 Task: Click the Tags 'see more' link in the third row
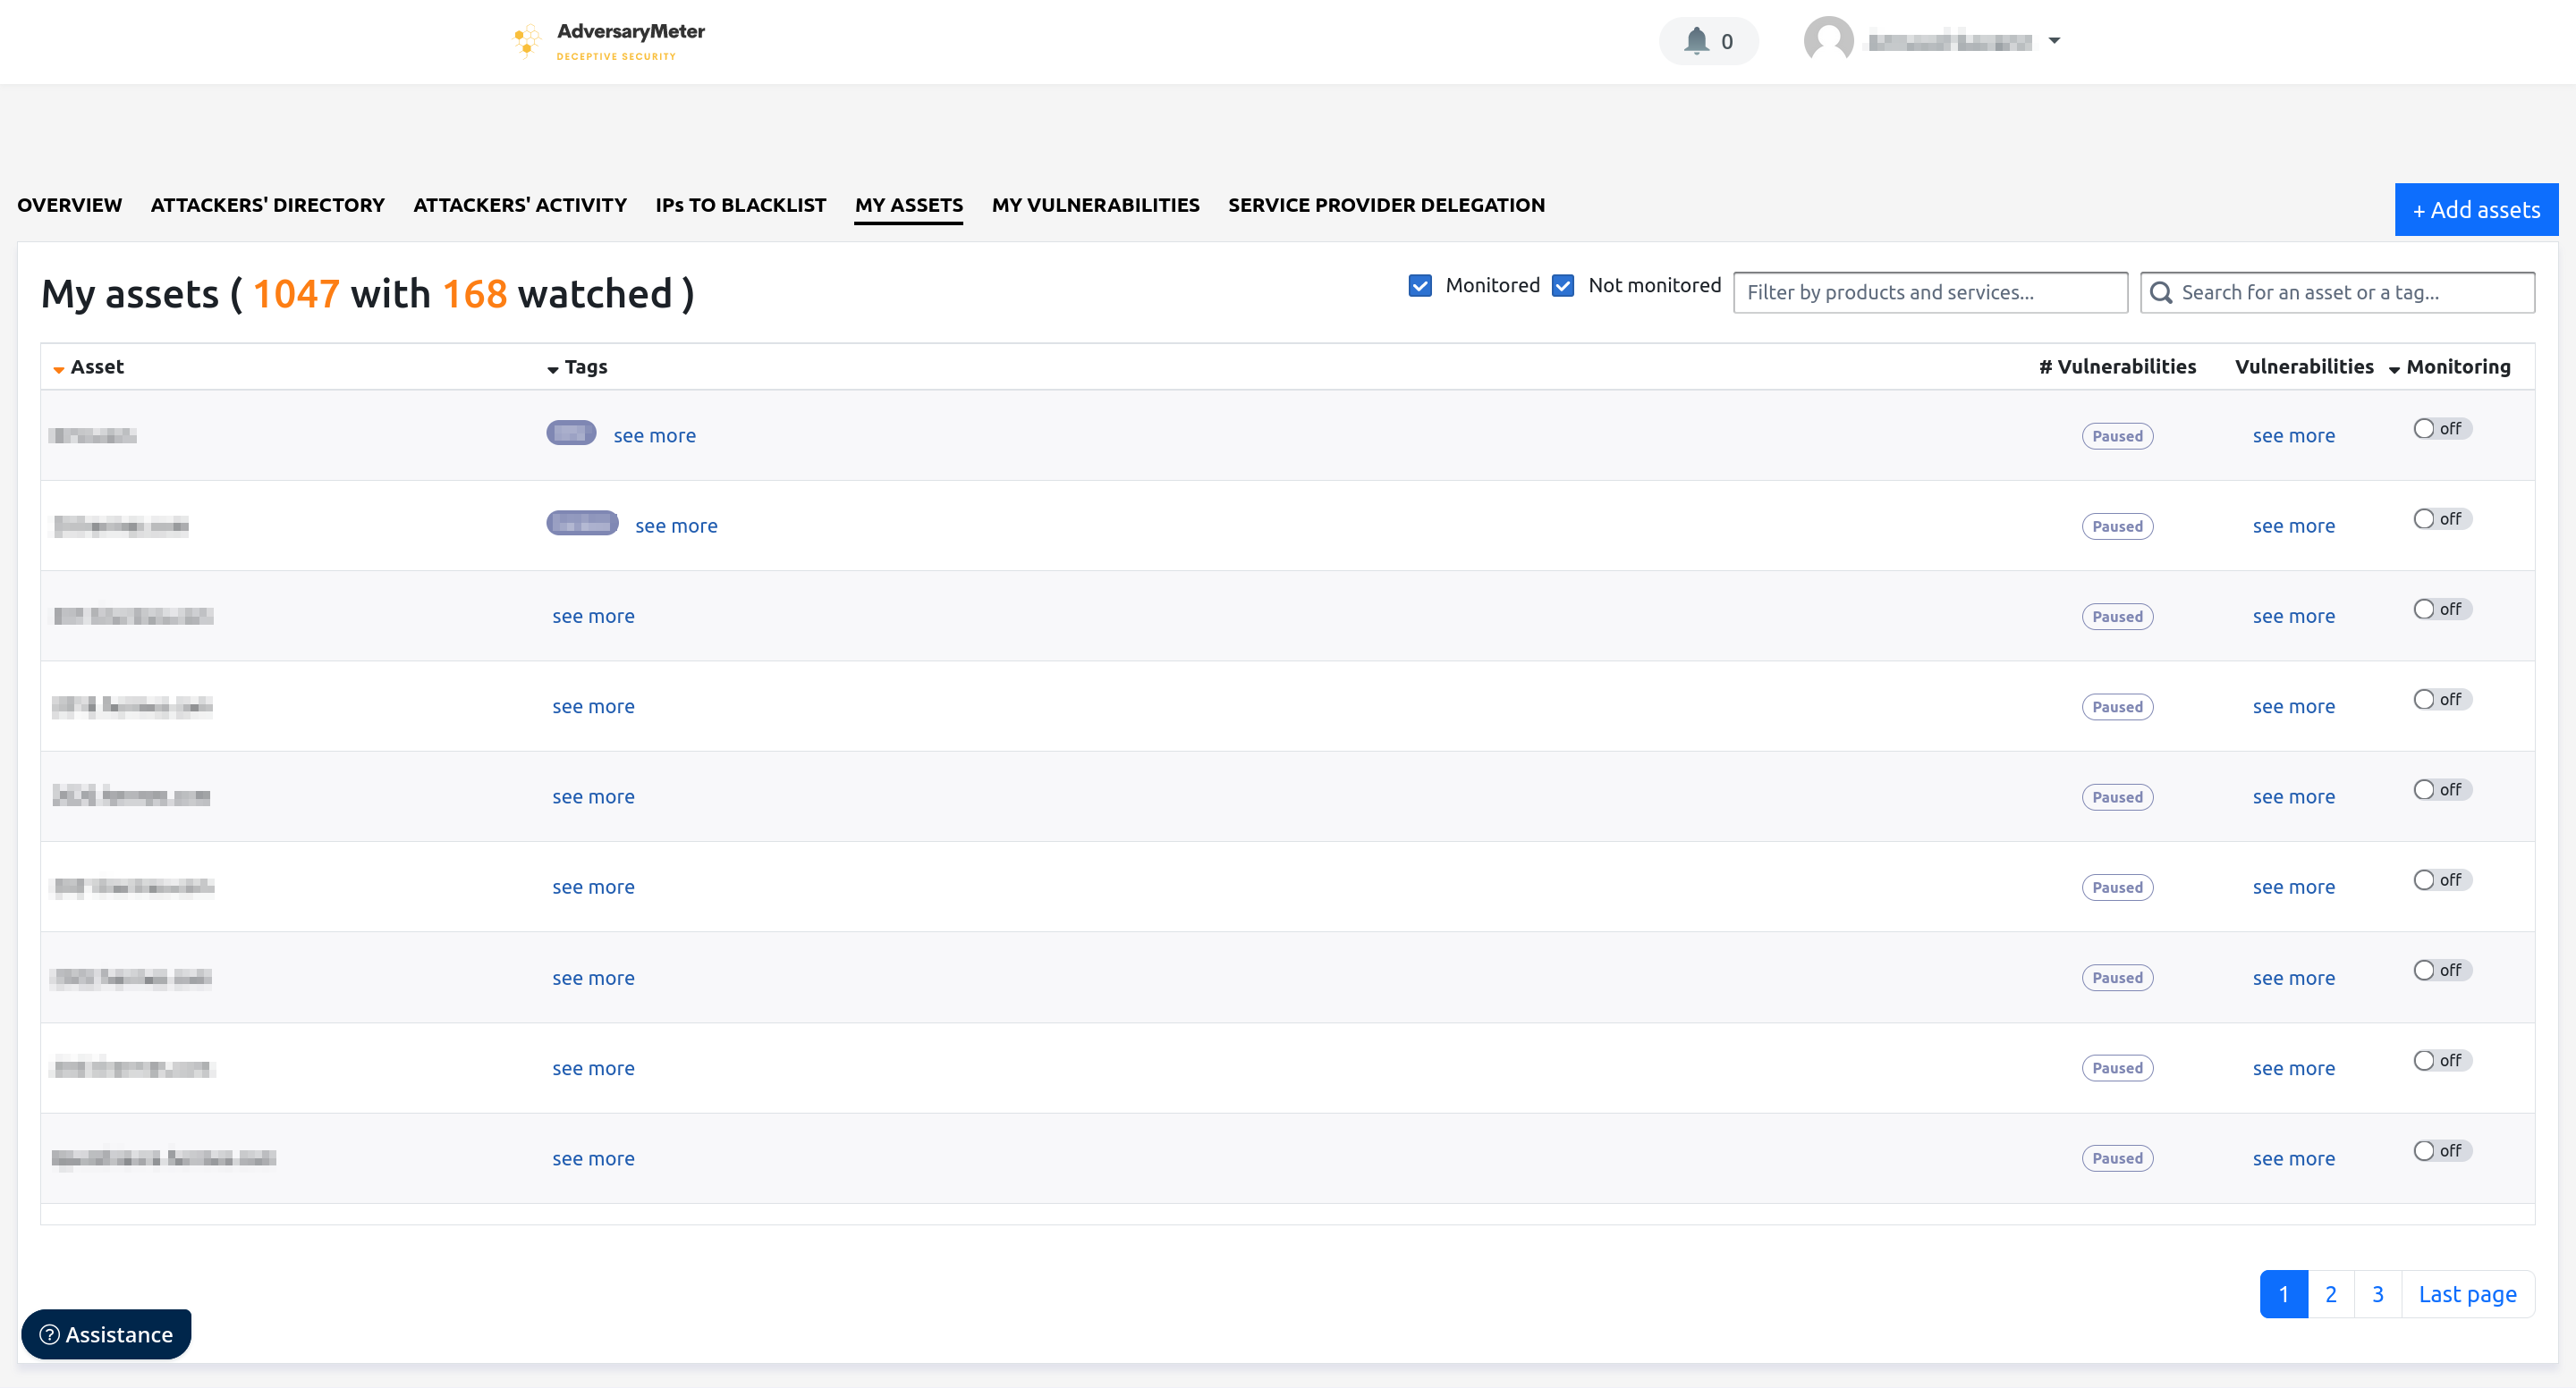[593, 617]
